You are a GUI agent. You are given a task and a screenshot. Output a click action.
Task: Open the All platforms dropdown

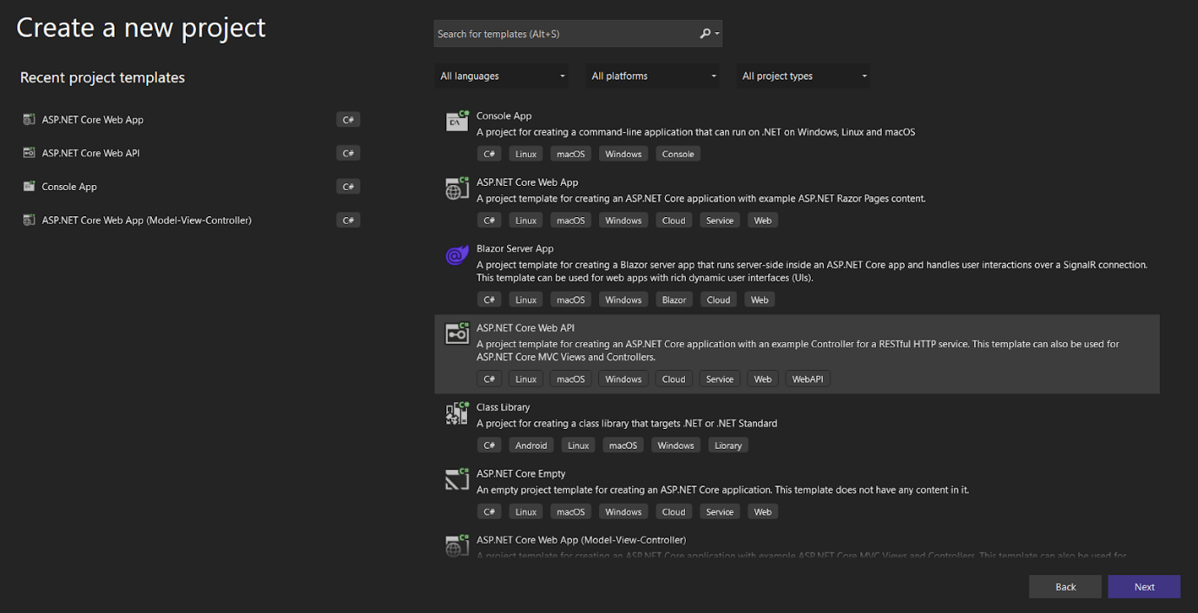click(x=653, y=76)
